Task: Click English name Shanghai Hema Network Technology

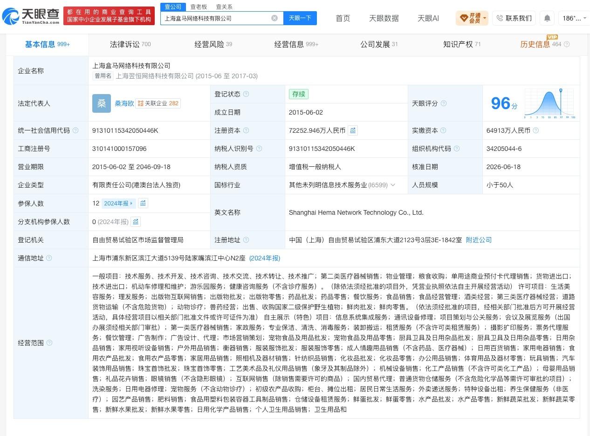Action: coord(356,212)
